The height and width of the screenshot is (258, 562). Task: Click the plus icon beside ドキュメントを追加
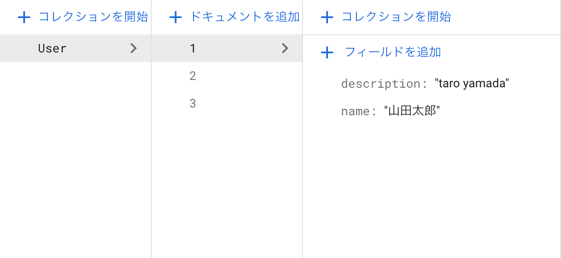(x=175, y=17)
